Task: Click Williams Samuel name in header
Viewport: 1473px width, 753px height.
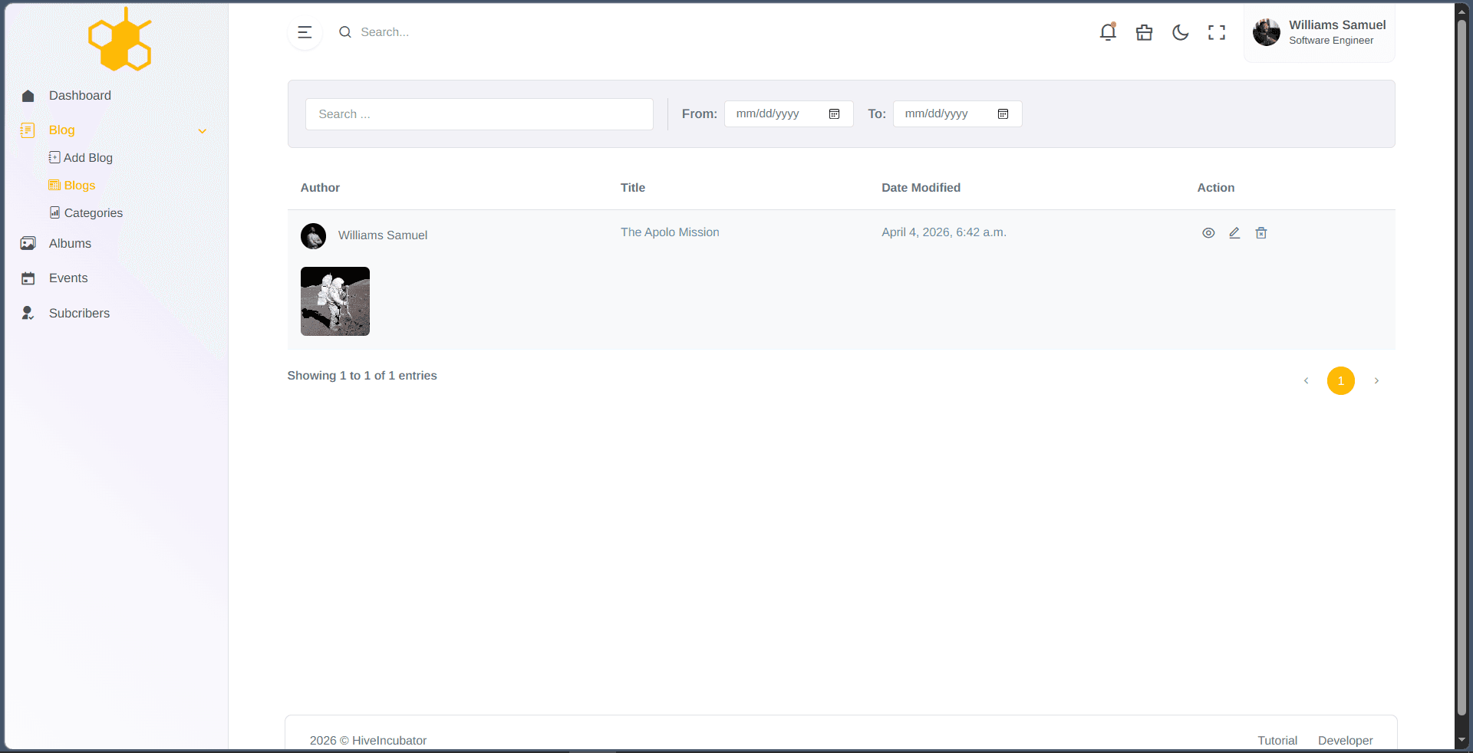Action: point(1337,25)
